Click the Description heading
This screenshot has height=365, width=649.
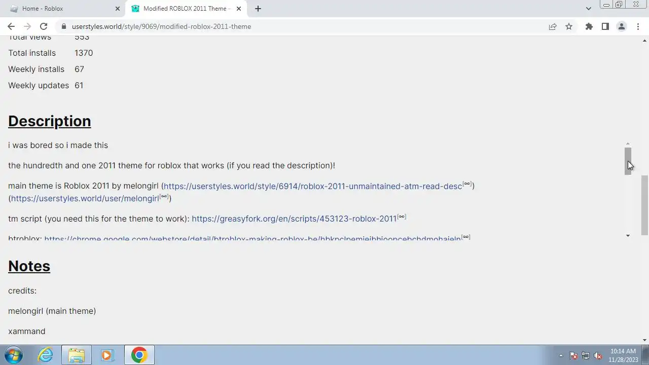pyautogui.click(x=50, y=121)
